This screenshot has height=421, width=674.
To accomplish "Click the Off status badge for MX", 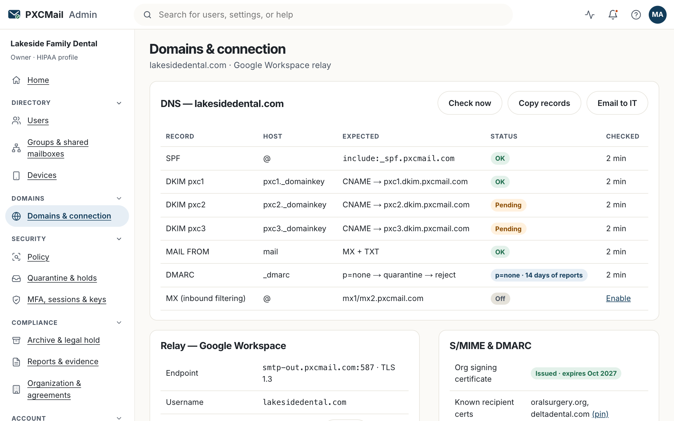I will click(x=500, y=299).
